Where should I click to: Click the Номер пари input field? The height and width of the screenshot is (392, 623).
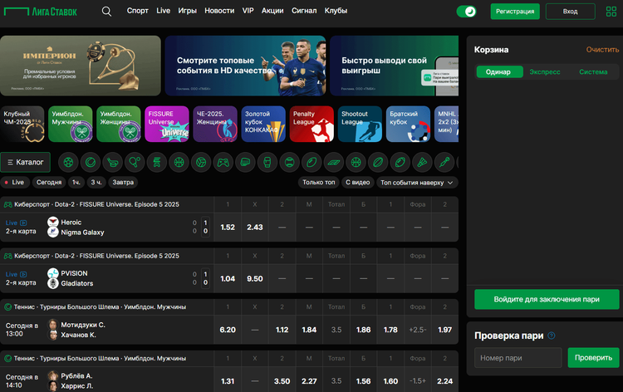[x=518, y=358]
